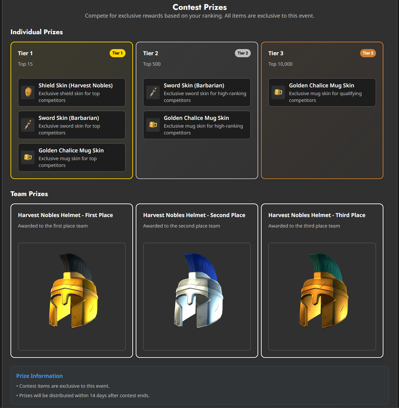The width and height of the screenshot is (399, 408).
Task: Click the sword icon in Tier 2
Action: pos(153,92)
